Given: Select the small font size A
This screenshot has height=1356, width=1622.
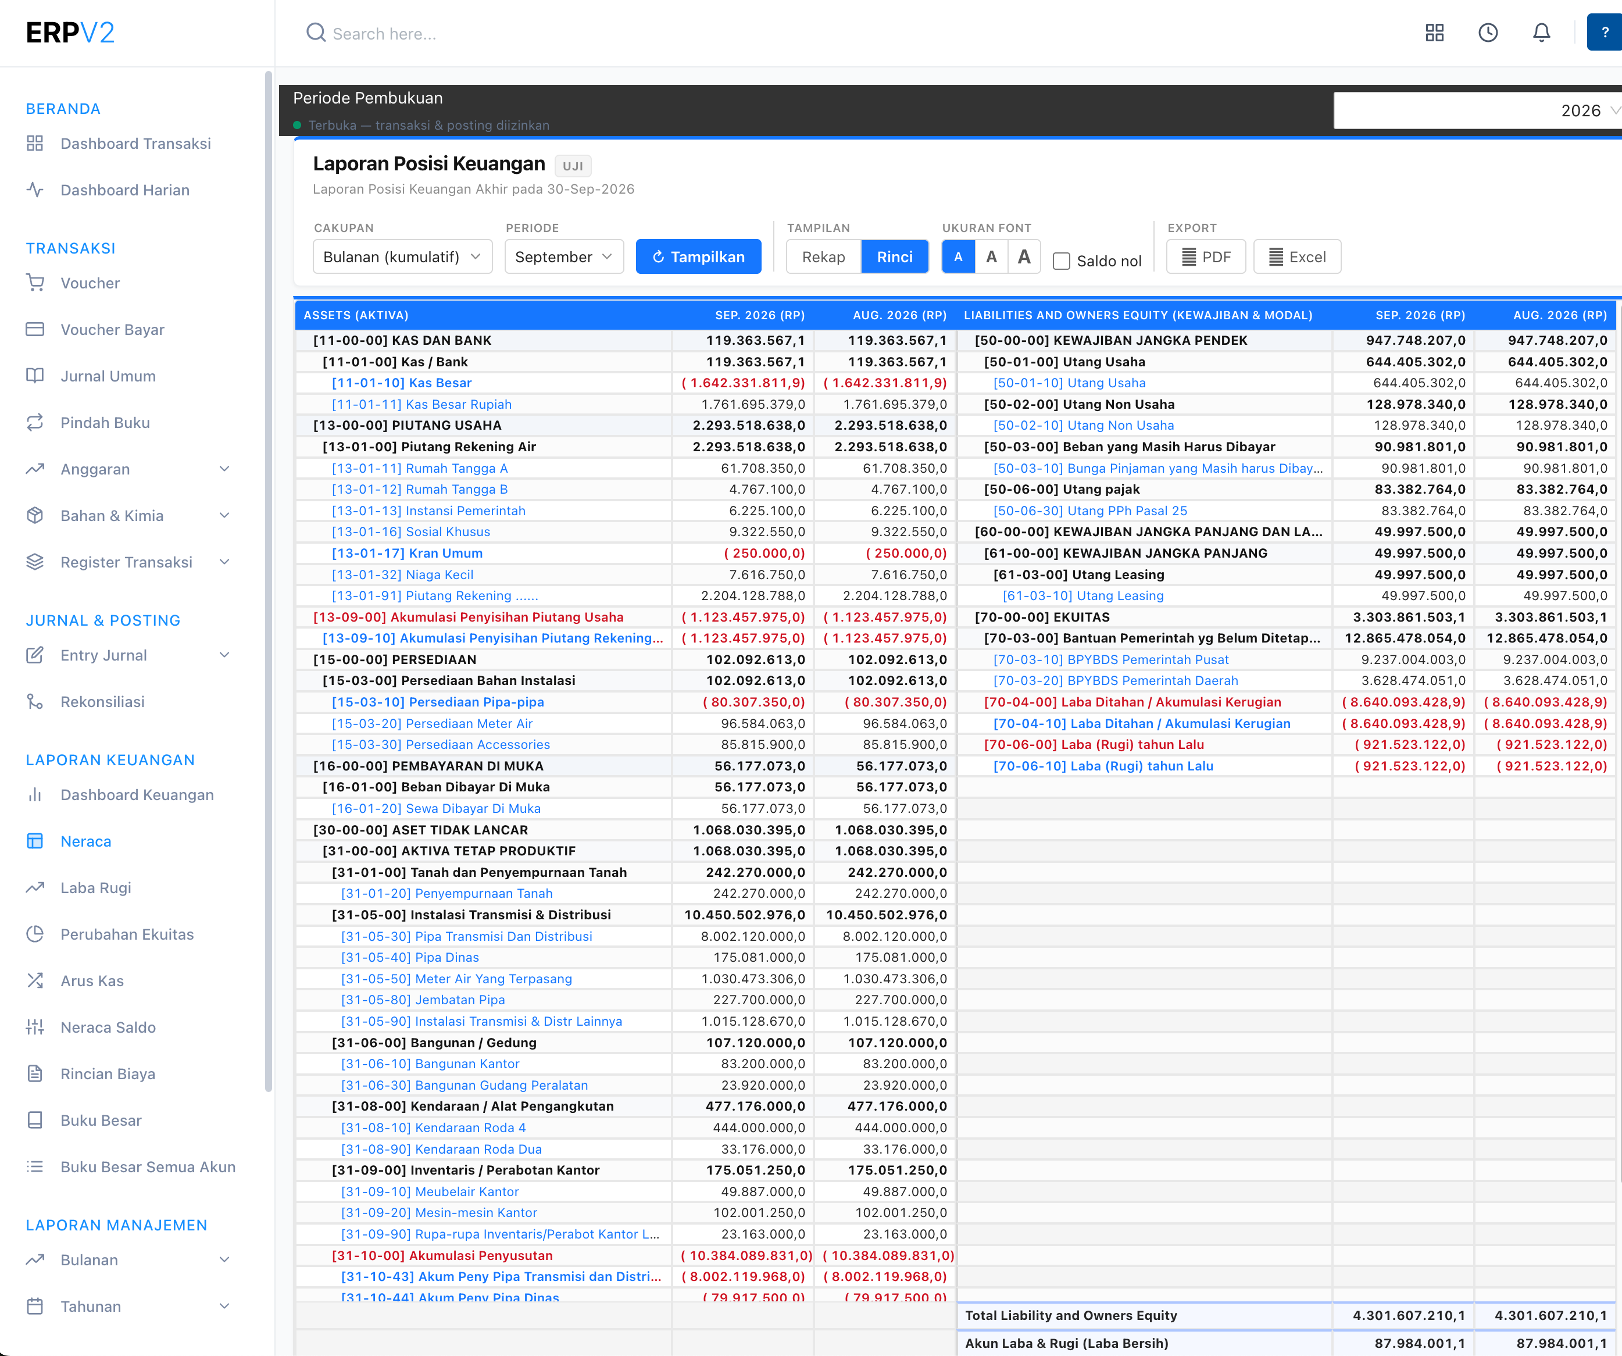Looking at the screenshot, I should pos(958,257).
